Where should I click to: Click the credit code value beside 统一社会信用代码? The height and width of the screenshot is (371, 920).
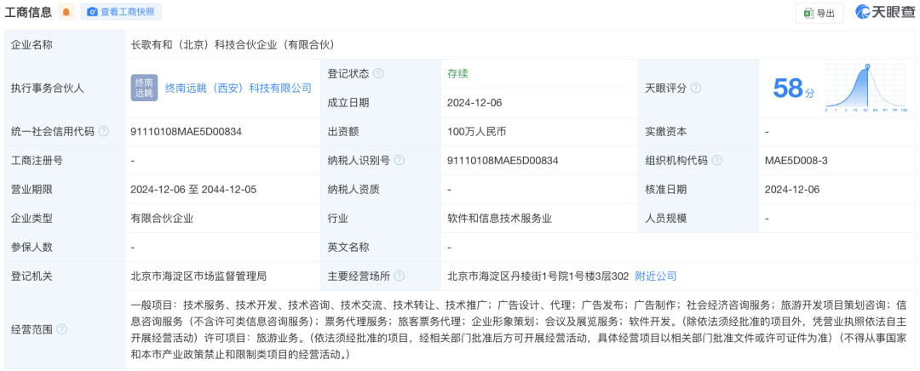coord(186,131)
